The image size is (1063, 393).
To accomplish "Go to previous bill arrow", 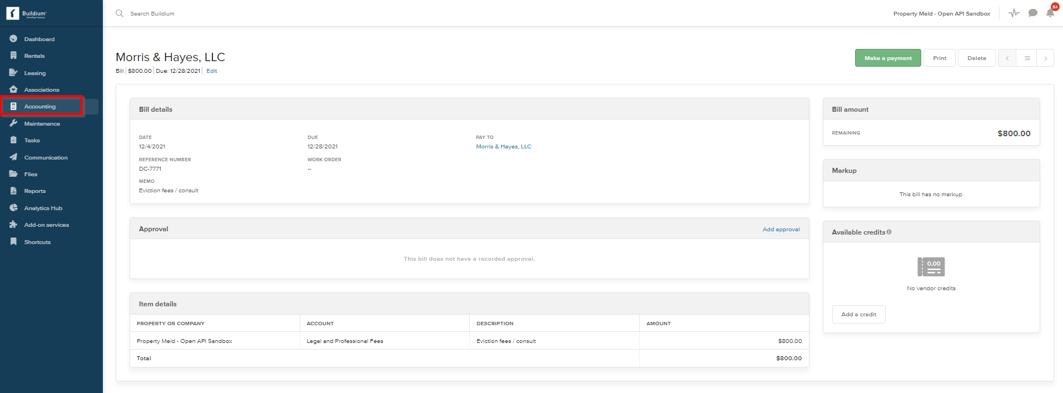I will [x=1007, y=58].
